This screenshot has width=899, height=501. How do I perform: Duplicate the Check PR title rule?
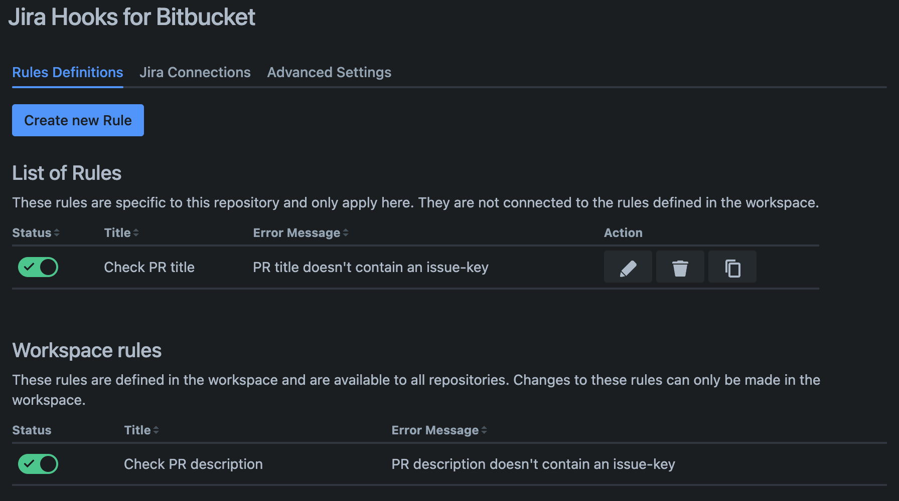pos(732,267)
